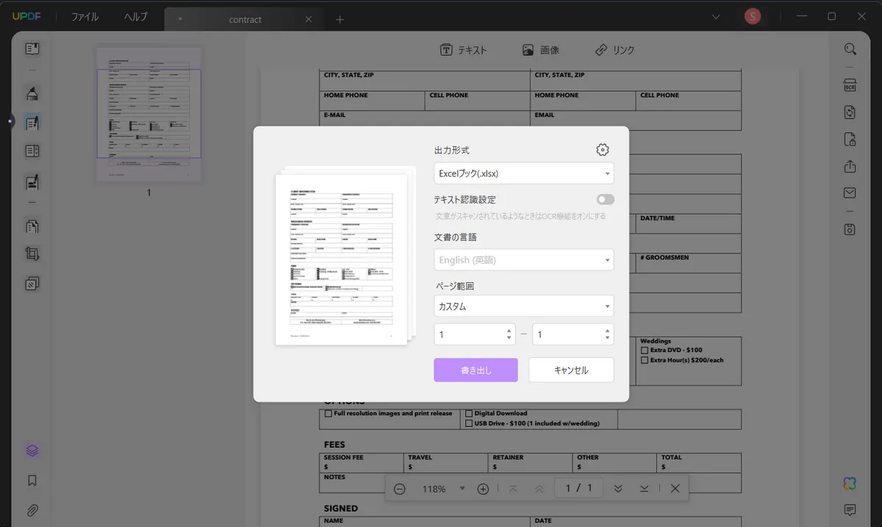Check the Digital Download checkbox
Screen dimensions: 882x527
coord(469,414)
